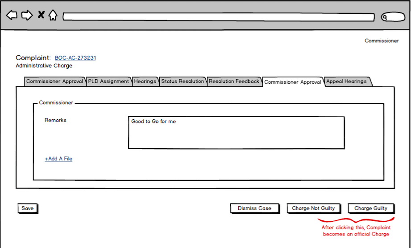This screenshot has width=411, height=248.
Task: Select the active white Commissioner Approval tab
Action: click(x=293, y=82)
